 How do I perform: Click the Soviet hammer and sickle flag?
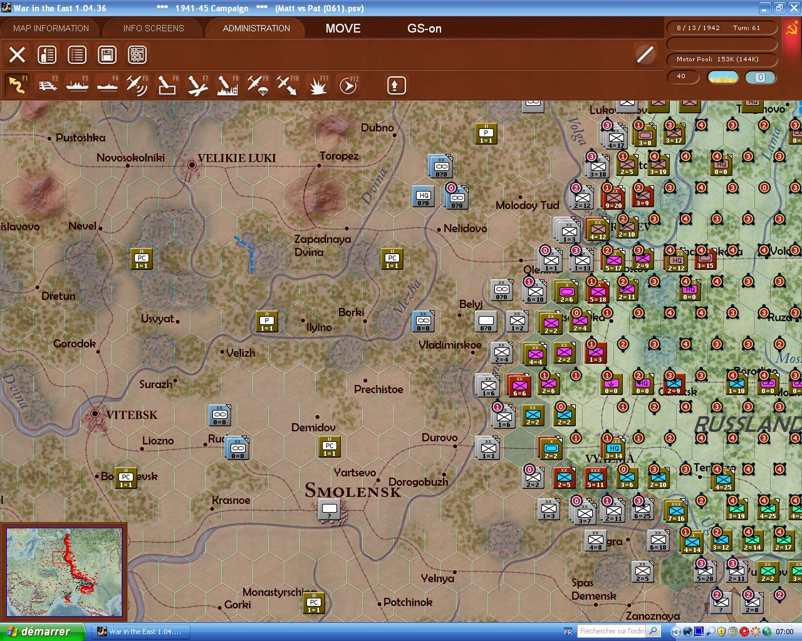click(791, 29)
